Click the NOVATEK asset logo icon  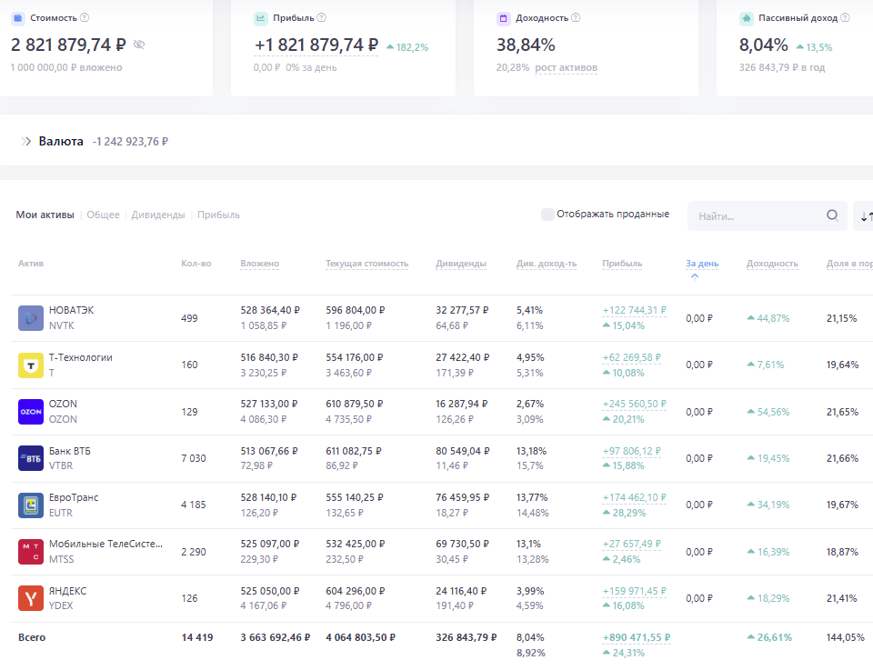point(31,318)
